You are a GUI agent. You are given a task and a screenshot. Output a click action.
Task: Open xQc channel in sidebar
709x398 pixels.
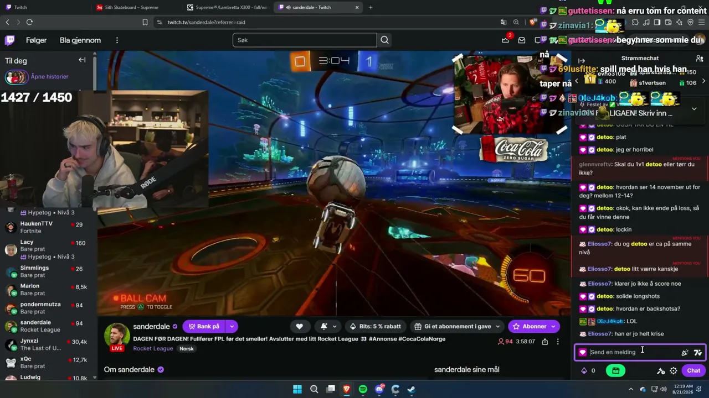coord(49,363)
